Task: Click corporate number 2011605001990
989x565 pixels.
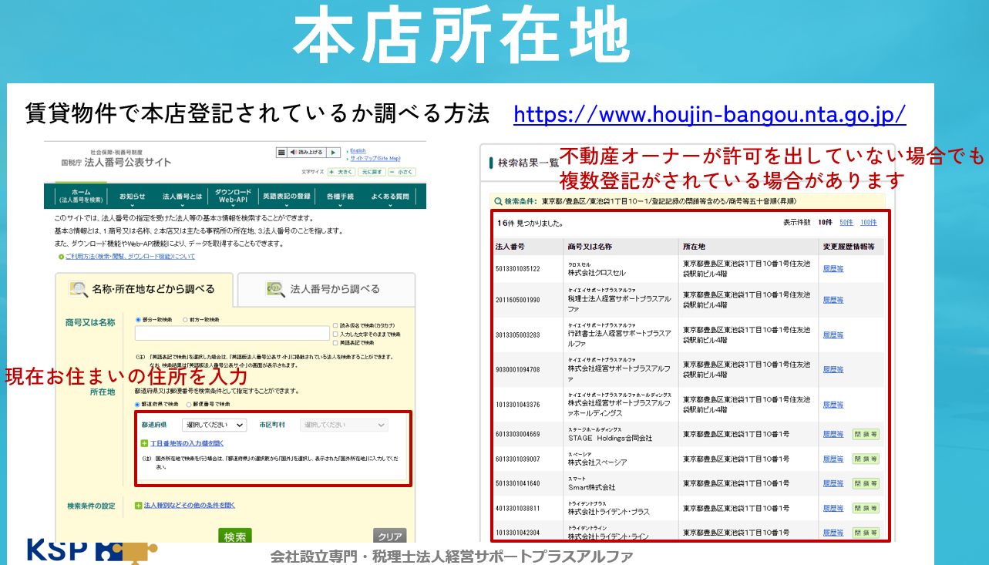Action: point(517,300)
